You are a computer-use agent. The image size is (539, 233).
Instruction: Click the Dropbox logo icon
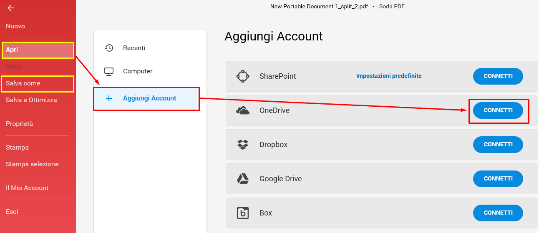tap(243, 145)
